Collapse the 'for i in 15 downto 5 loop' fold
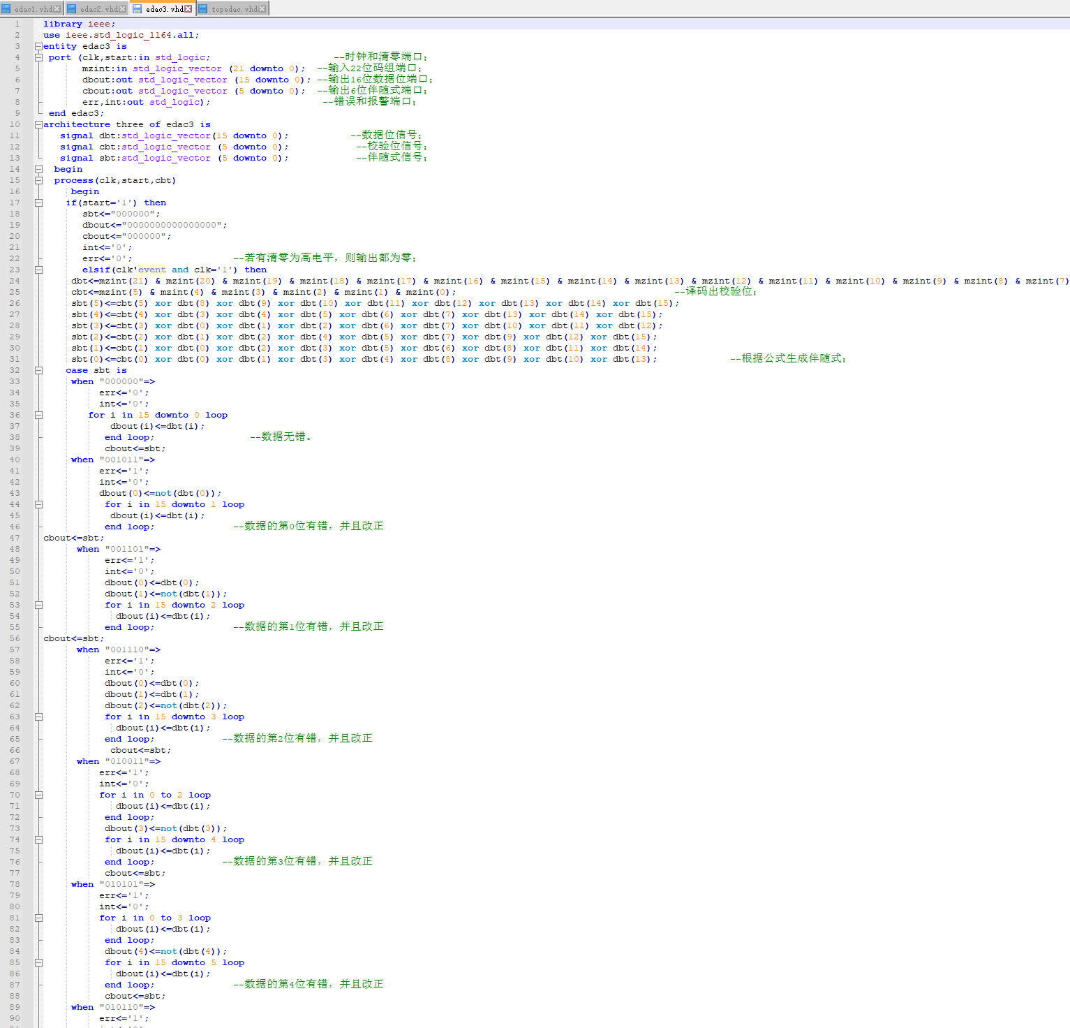This screenshot has width=1070, height=1028. (x=38, y=962)
